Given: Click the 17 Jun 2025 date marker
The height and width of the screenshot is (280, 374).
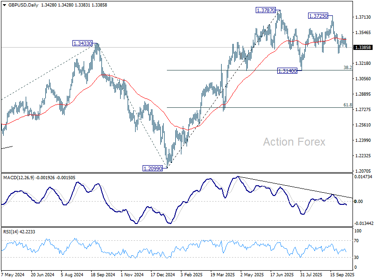Looking at the screenshot, I should click(x=282, y=274).
